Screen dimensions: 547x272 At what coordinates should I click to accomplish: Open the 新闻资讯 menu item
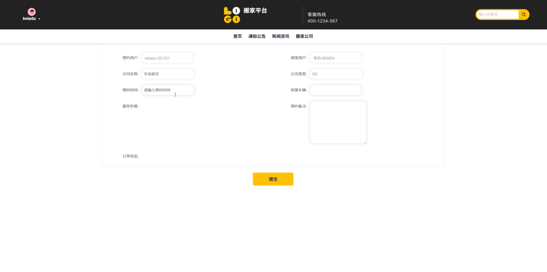pos(281,36)
